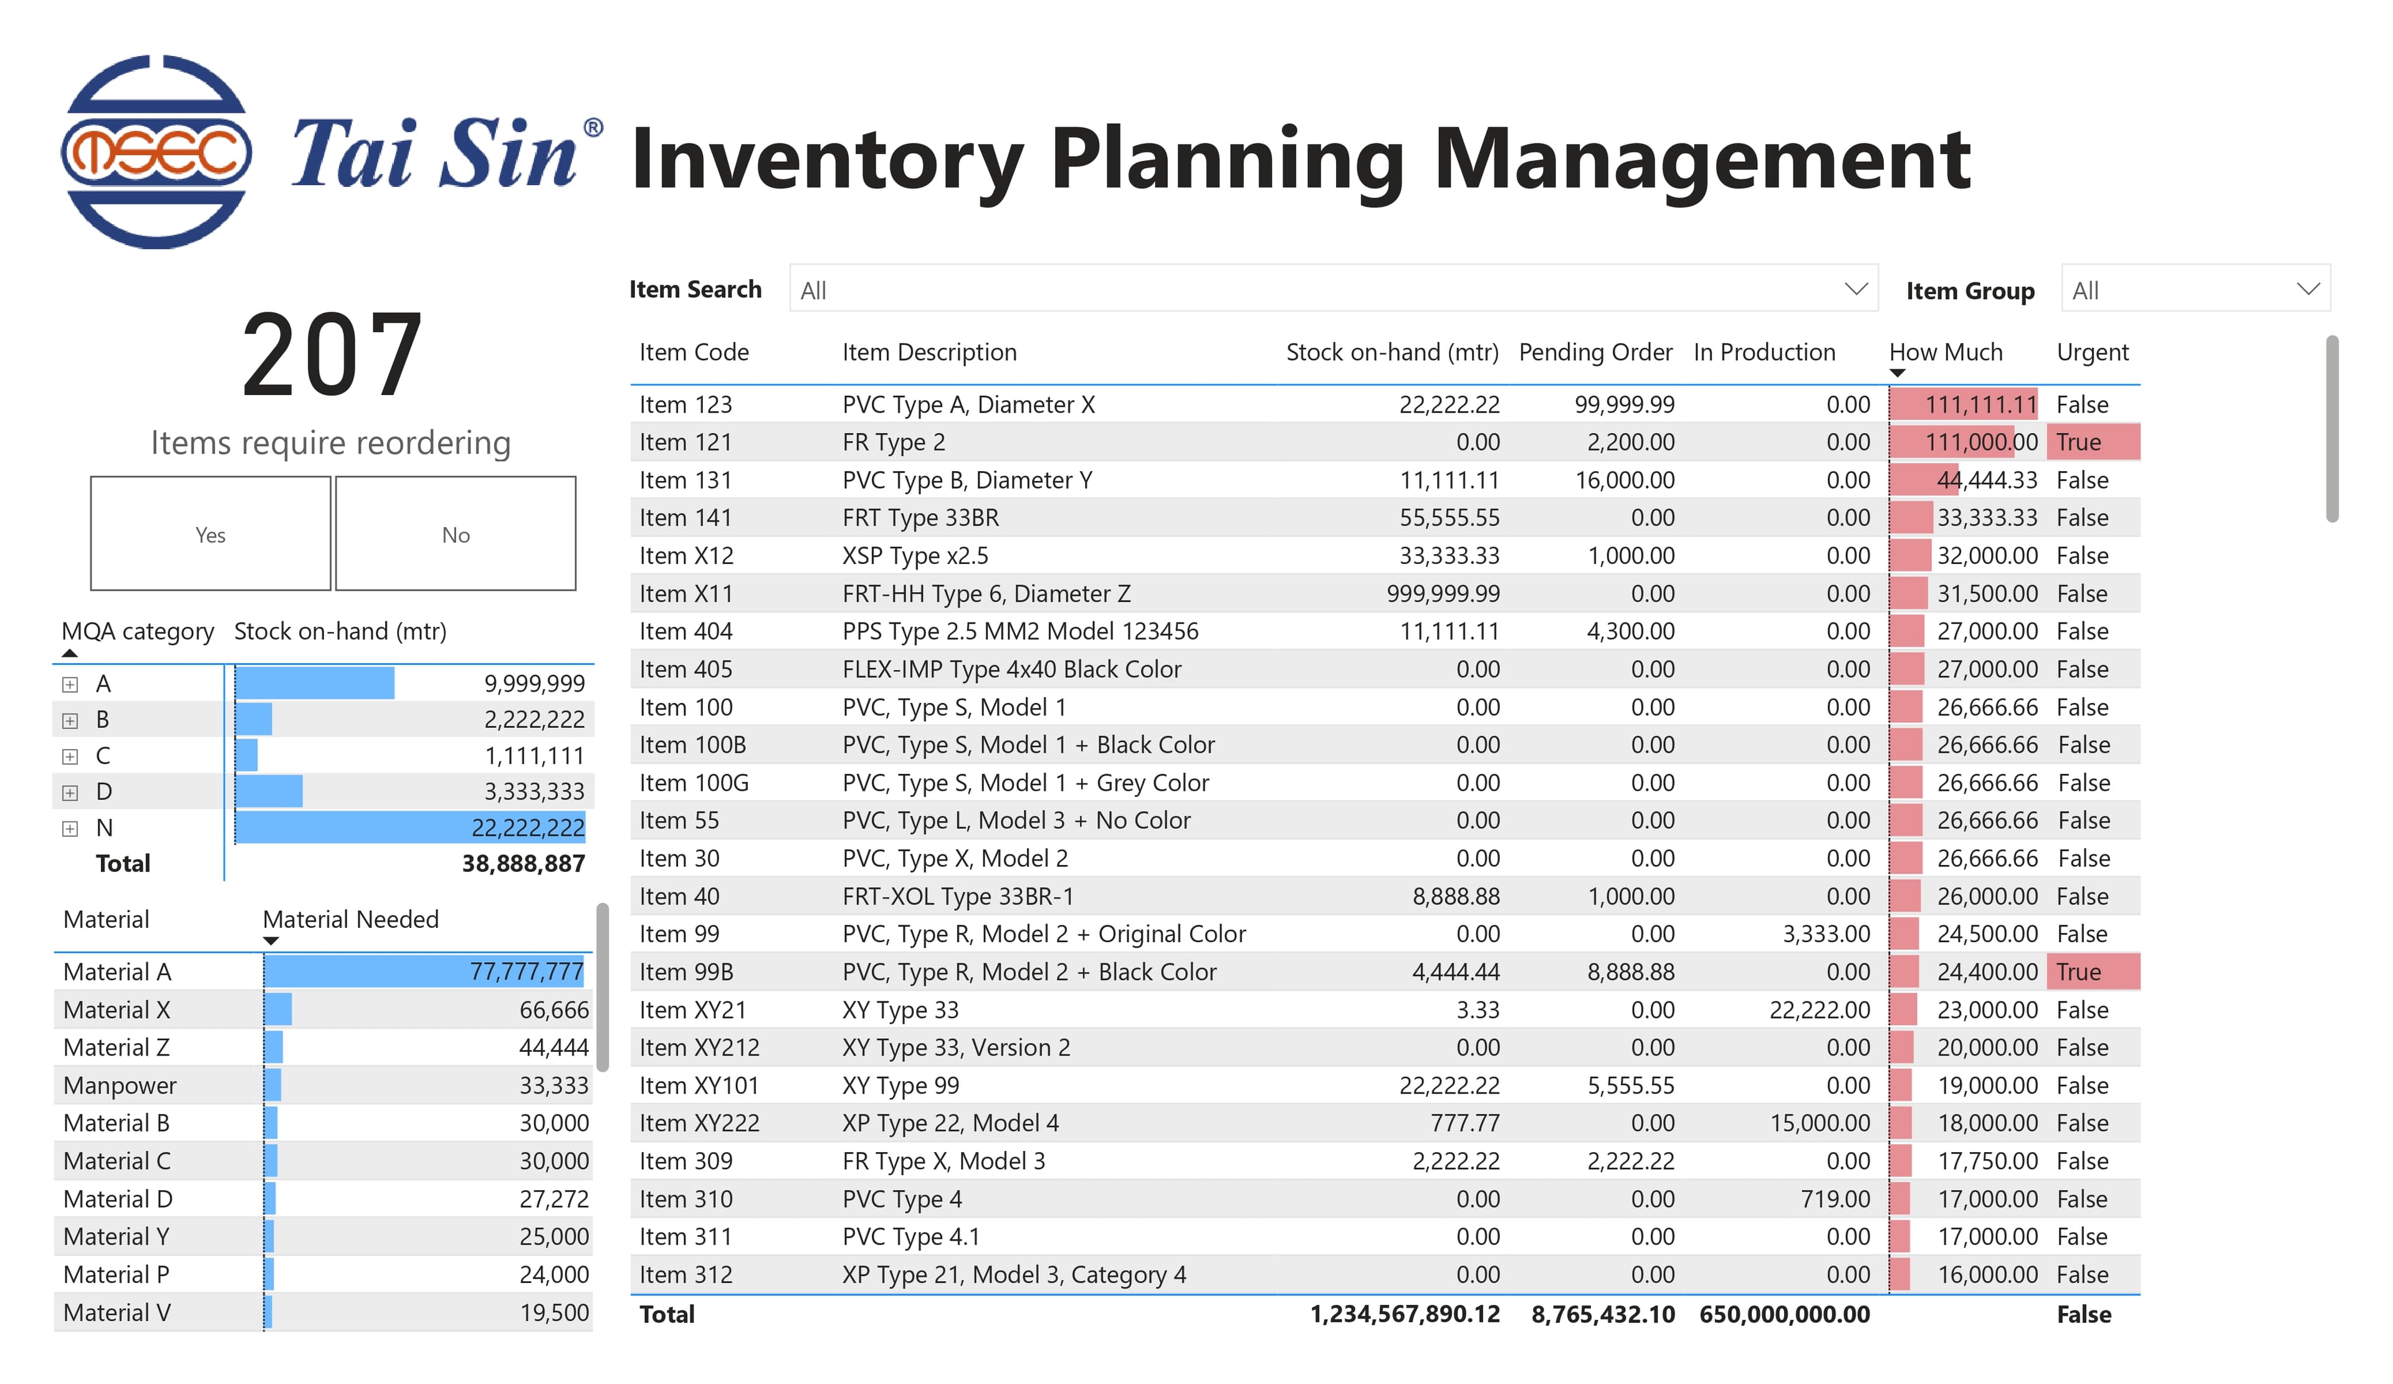This screenshot has width=2393, height=1384.
Task: Click the 15,000.00 In Production value
Action: pos(1820,1123)
